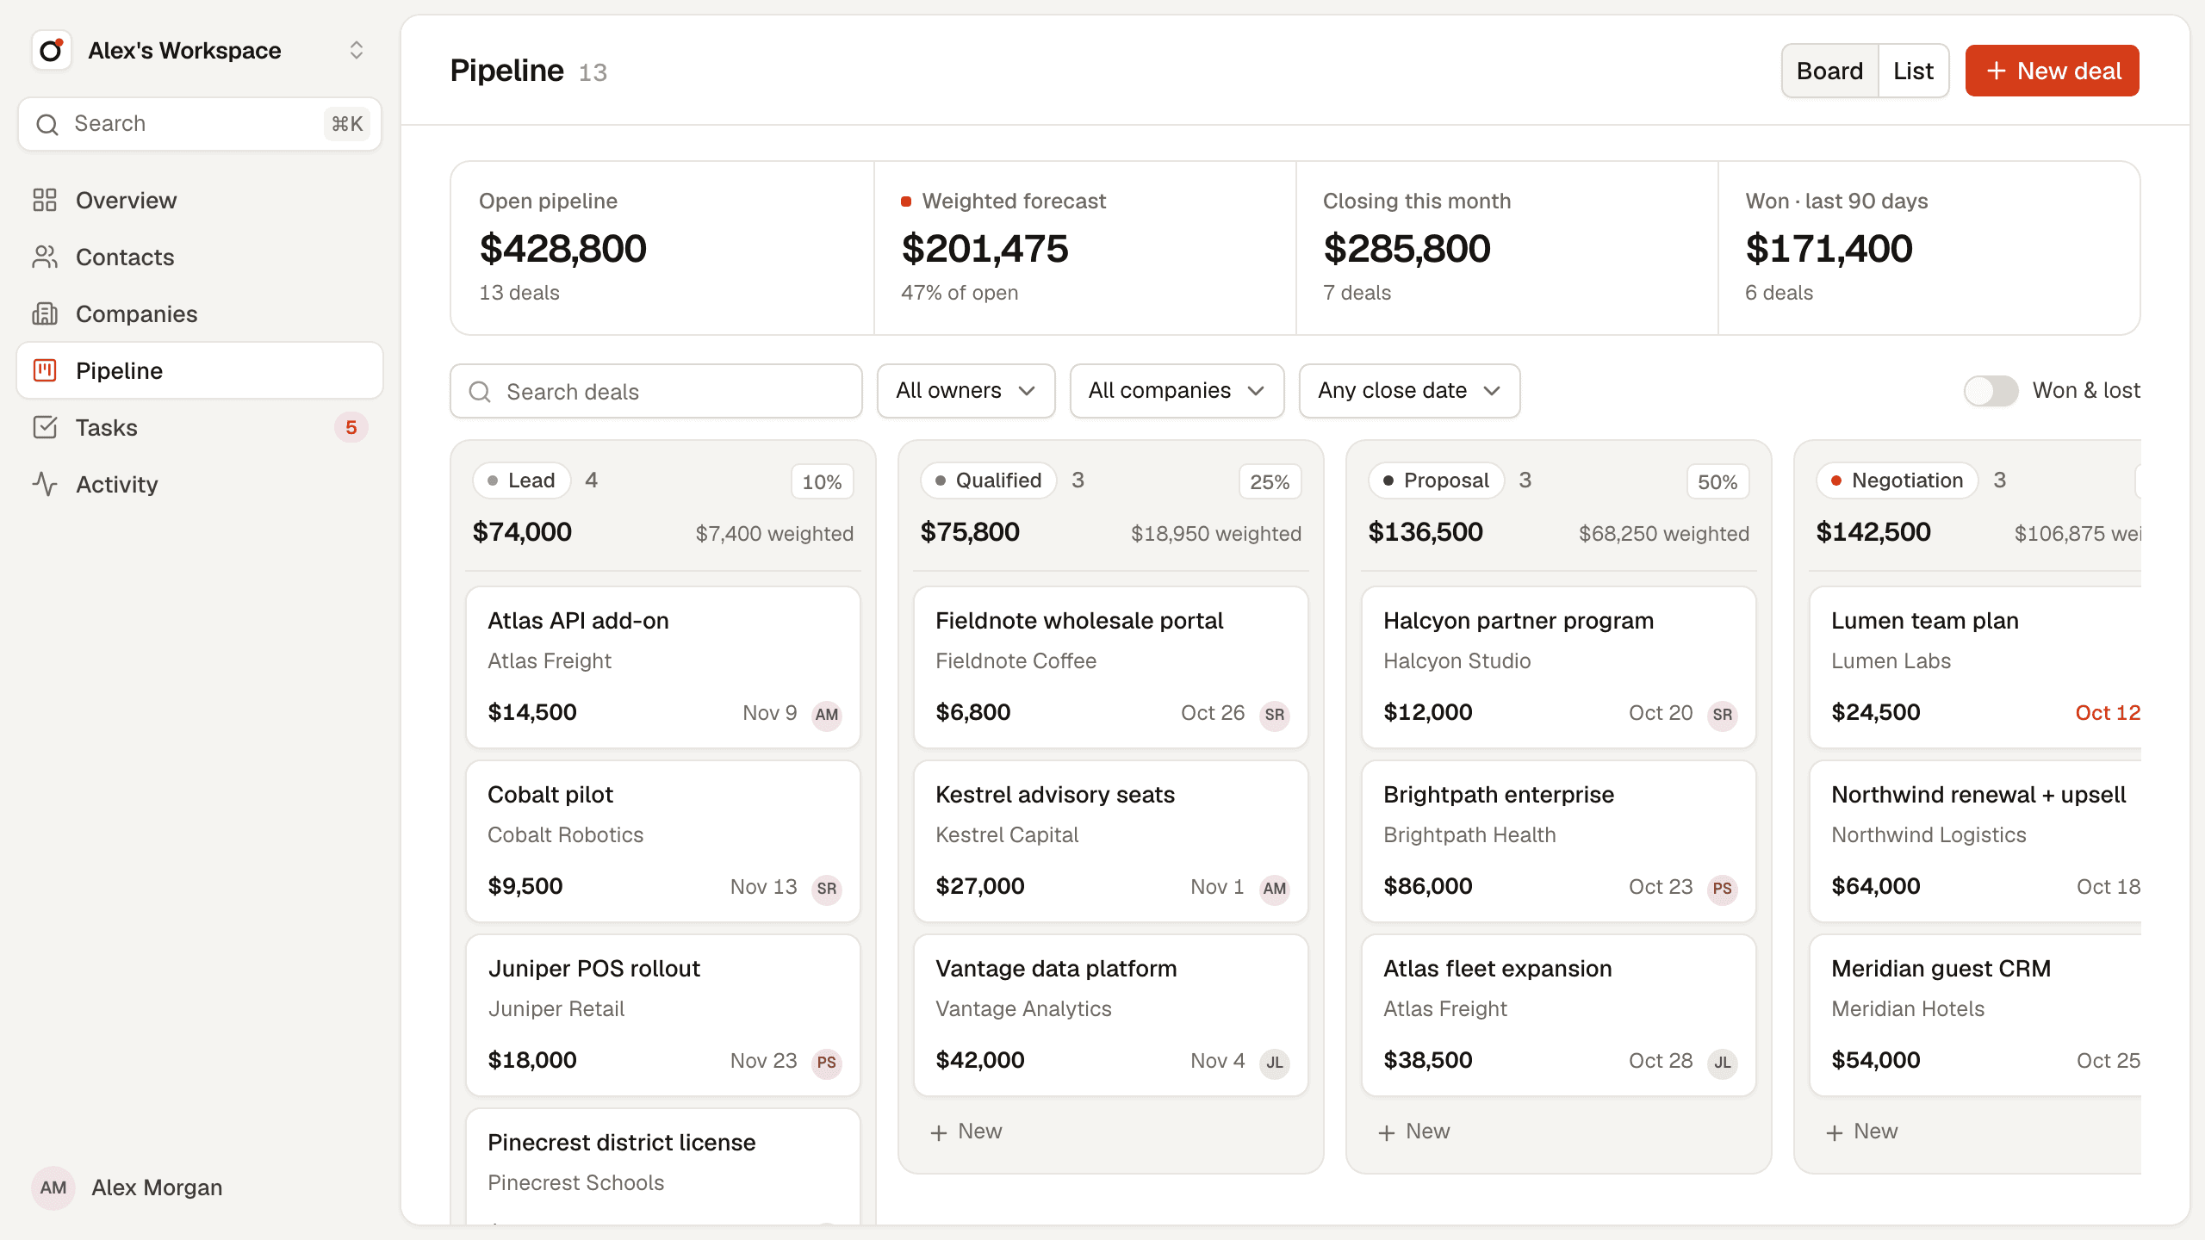Click AM avatar on Atlas API add-on card
The image size is (2205, 1240).
tap(827, 714)
